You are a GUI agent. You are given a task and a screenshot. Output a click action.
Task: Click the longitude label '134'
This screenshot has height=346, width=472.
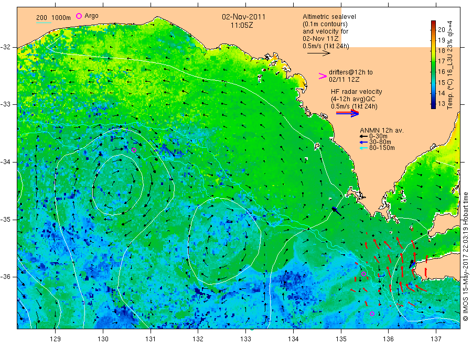(x=293, y=339)
